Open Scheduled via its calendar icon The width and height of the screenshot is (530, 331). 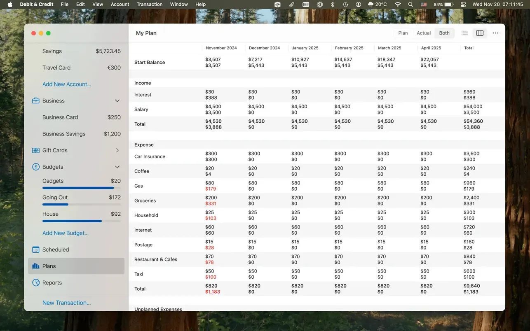click(36, 249)
